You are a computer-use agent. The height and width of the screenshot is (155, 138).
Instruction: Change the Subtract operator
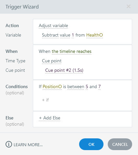[x=50, y=35]
